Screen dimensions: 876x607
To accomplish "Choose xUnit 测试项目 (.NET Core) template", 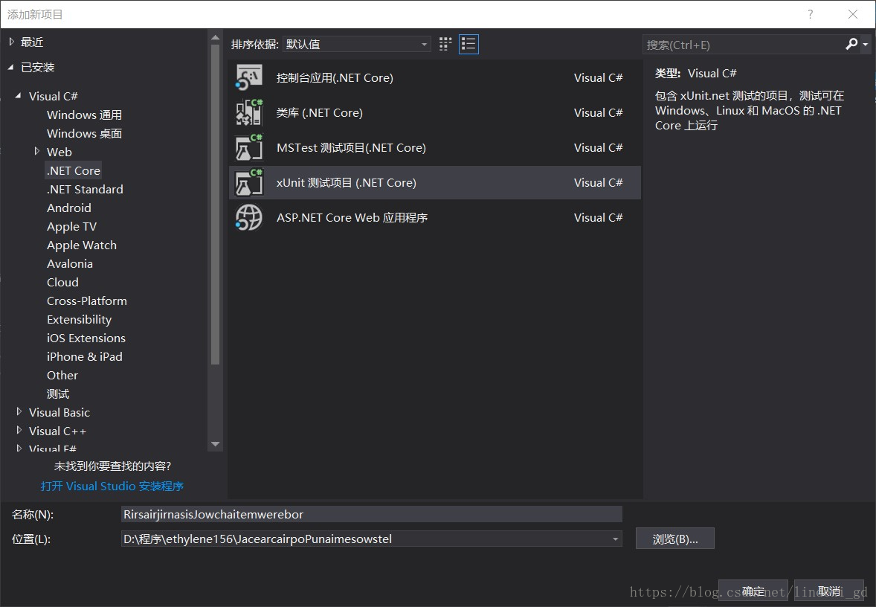I will pos(434,182).
